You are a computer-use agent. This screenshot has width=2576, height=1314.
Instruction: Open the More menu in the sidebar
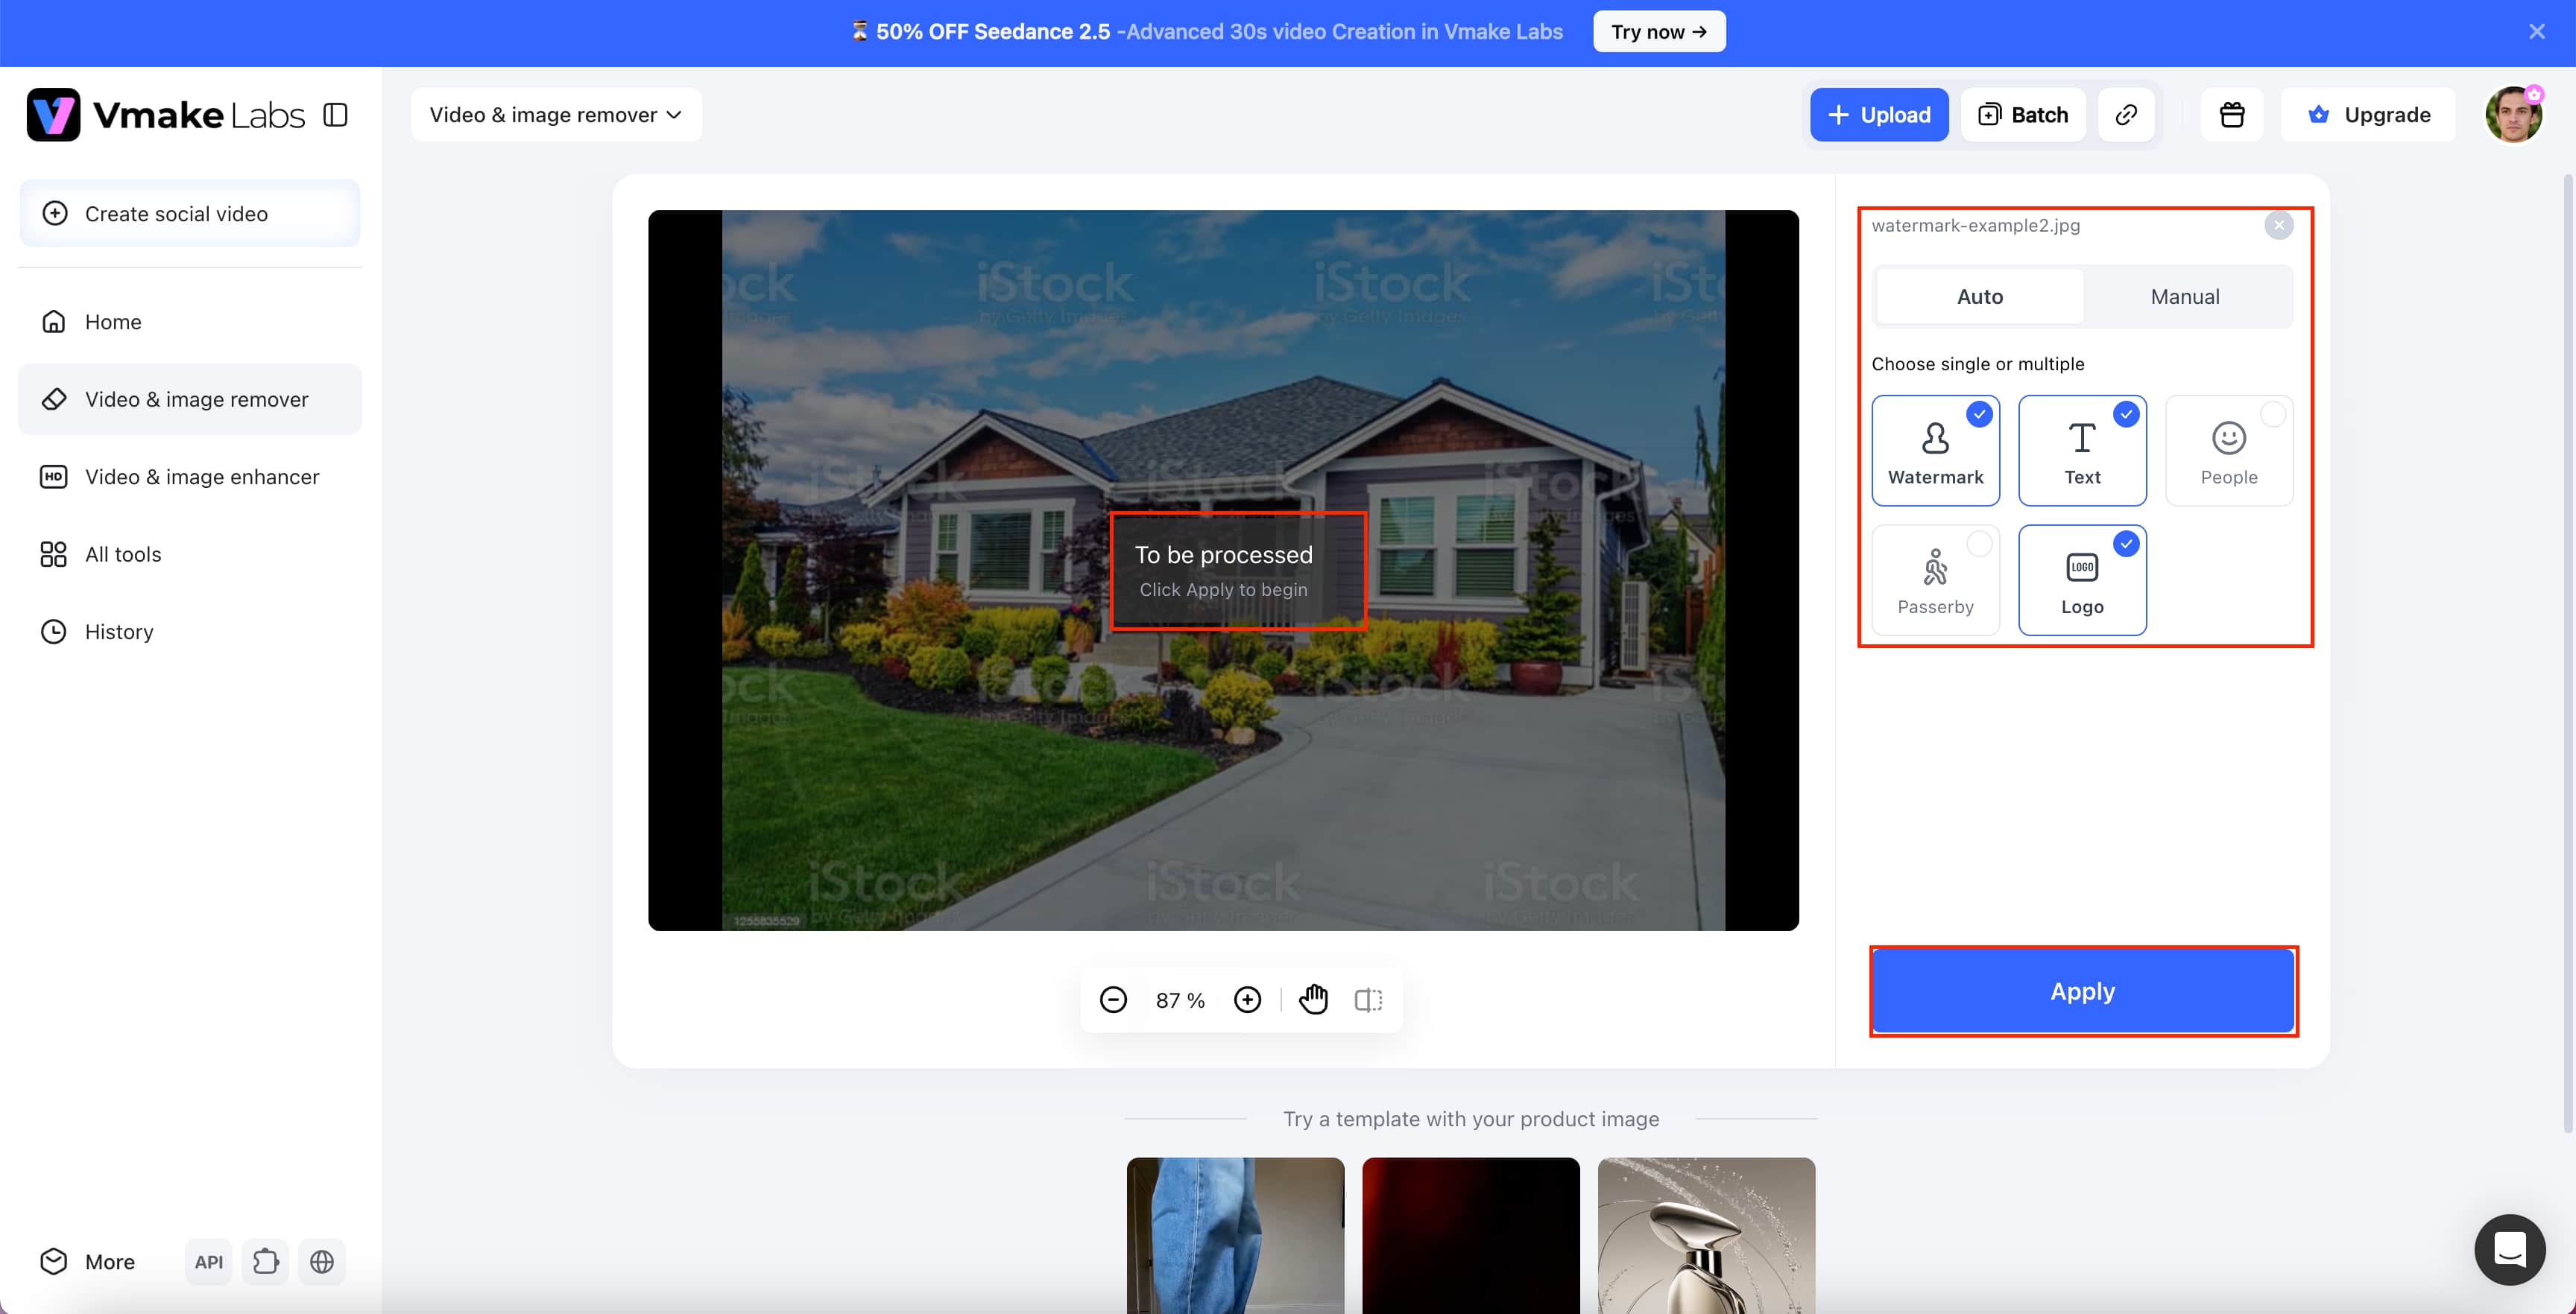(x=88, y=1262)
